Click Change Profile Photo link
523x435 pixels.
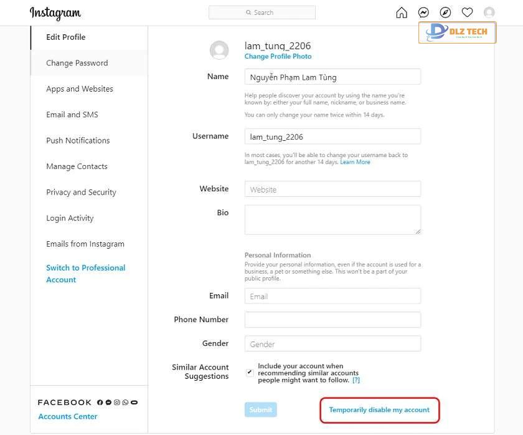coord(278,57)
